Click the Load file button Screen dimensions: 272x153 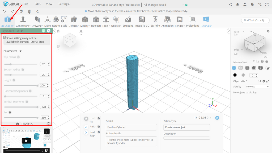[x=86, y=119]
